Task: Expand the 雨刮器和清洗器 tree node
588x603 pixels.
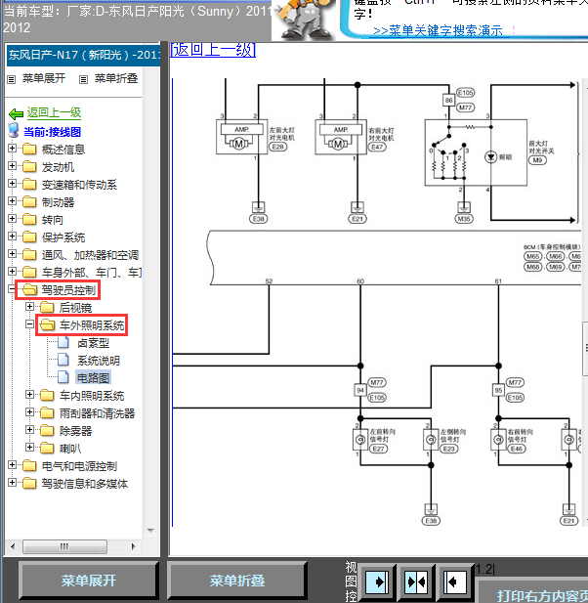Action: click(29, 411)
